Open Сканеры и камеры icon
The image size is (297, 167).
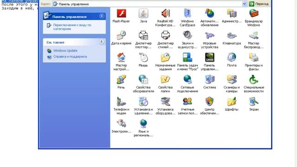pos(232,79)
